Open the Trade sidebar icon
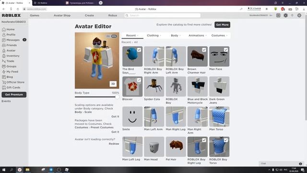This screenshot has width=307, height=173. point(4,61)
